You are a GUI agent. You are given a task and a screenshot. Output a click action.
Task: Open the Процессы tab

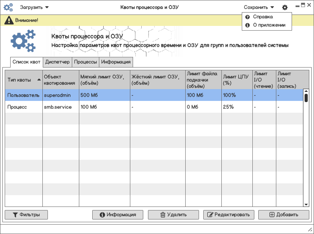tap(86, 62)
